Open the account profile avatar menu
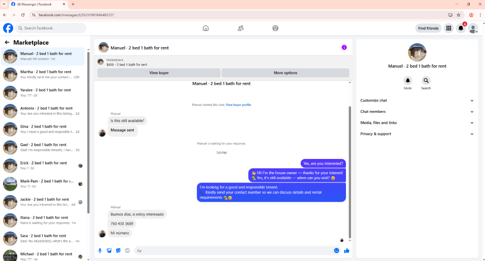 [x=473, y=28]
